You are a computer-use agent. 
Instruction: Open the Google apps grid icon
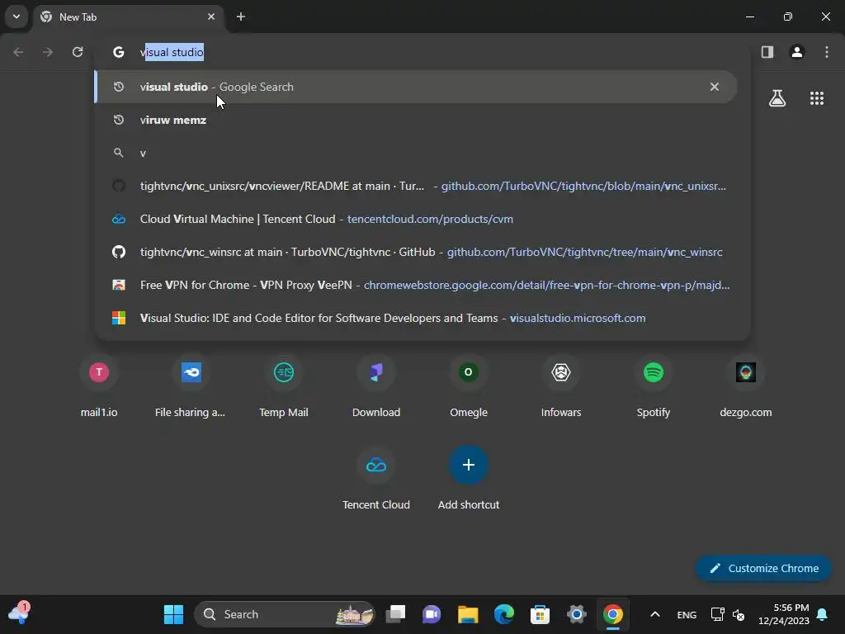coord(817,98)
